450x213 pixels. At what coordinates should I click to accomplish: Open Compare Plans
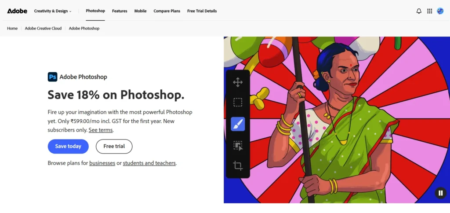[167, 11]
